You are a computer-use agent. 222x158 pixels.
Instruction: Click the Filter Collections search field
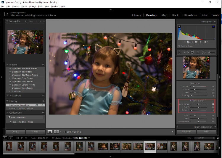[26, 117]
